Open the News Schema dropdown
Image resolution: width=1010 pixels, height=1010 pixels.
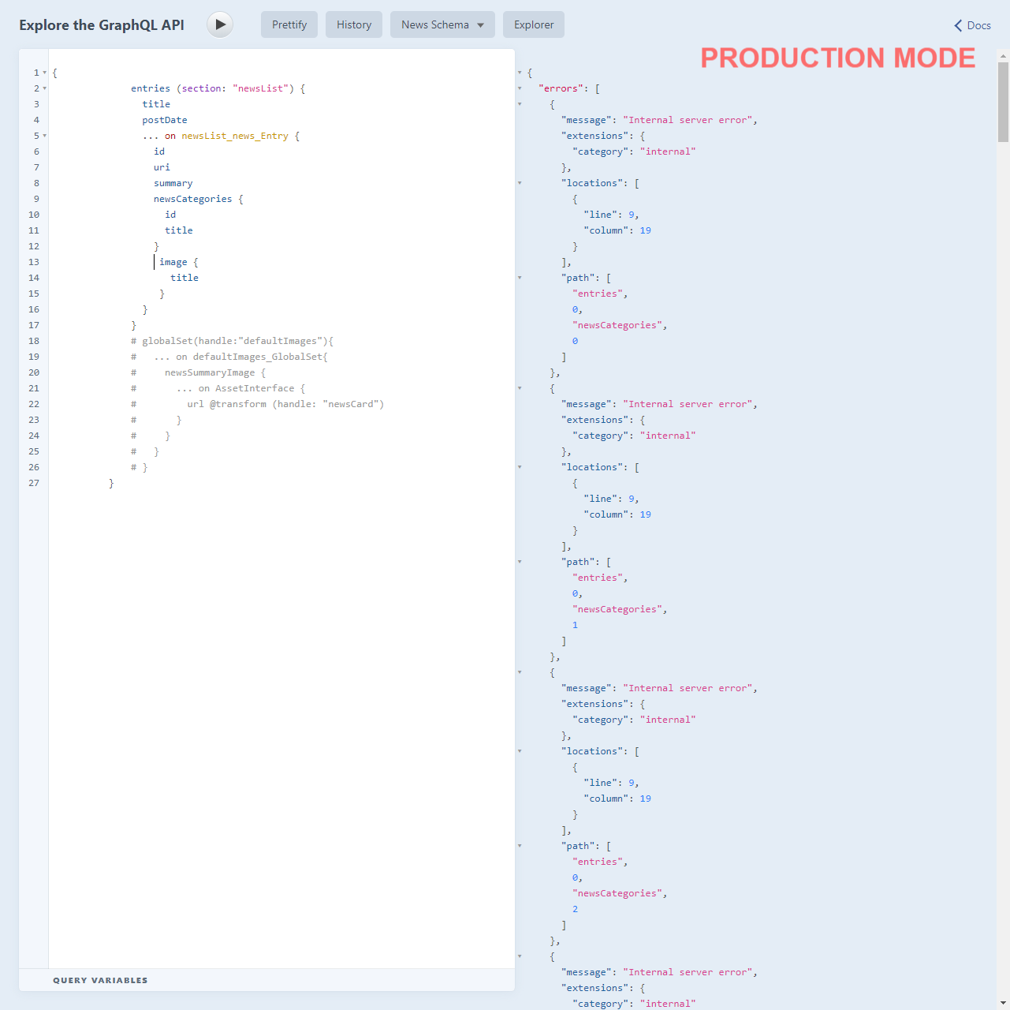click(x=442, y=24)
